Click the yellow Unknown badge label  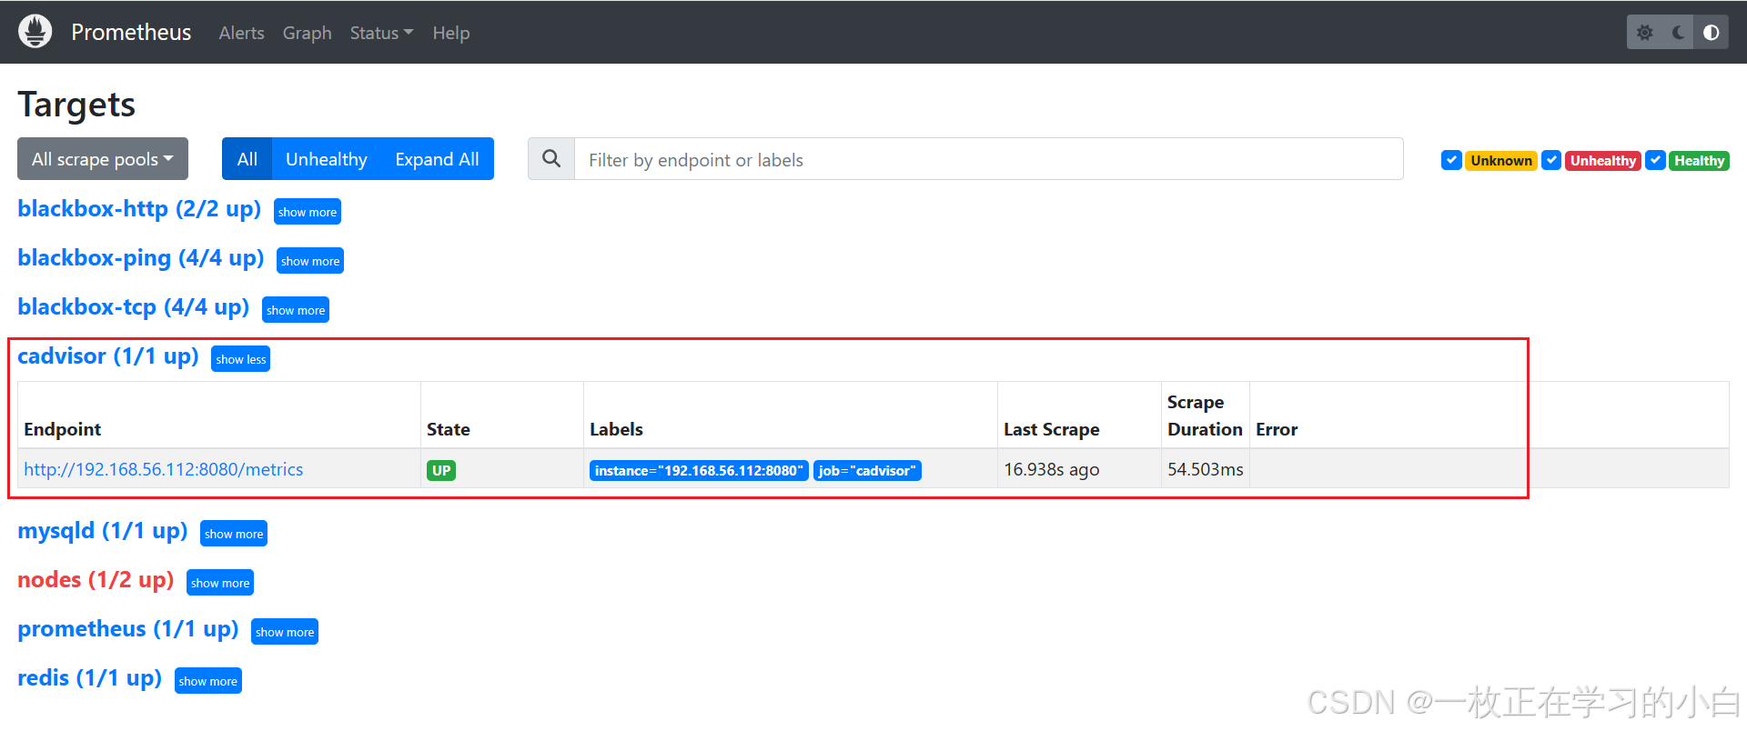coord(1501,161)
